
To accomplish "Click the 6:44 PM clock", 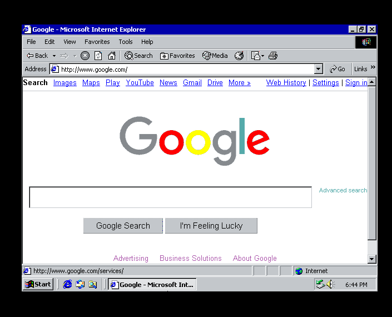I will [x=356, y=285].
